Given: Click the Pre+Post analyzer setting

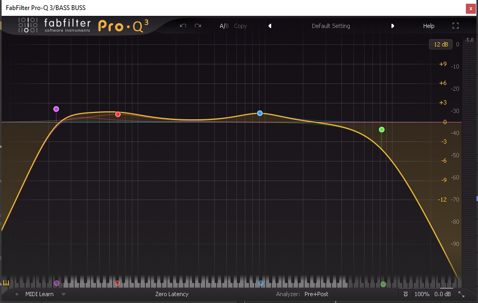Looking at the screenshot, I should pyautogui.click(x=316, y=294).
